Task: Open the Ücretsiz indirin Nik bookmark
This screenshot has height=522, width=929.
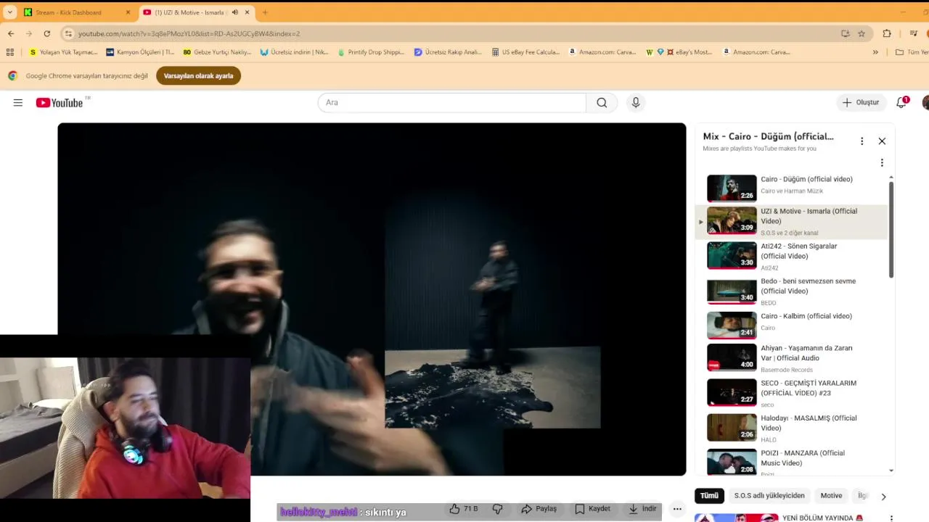Action: click(x=294, y=52)
